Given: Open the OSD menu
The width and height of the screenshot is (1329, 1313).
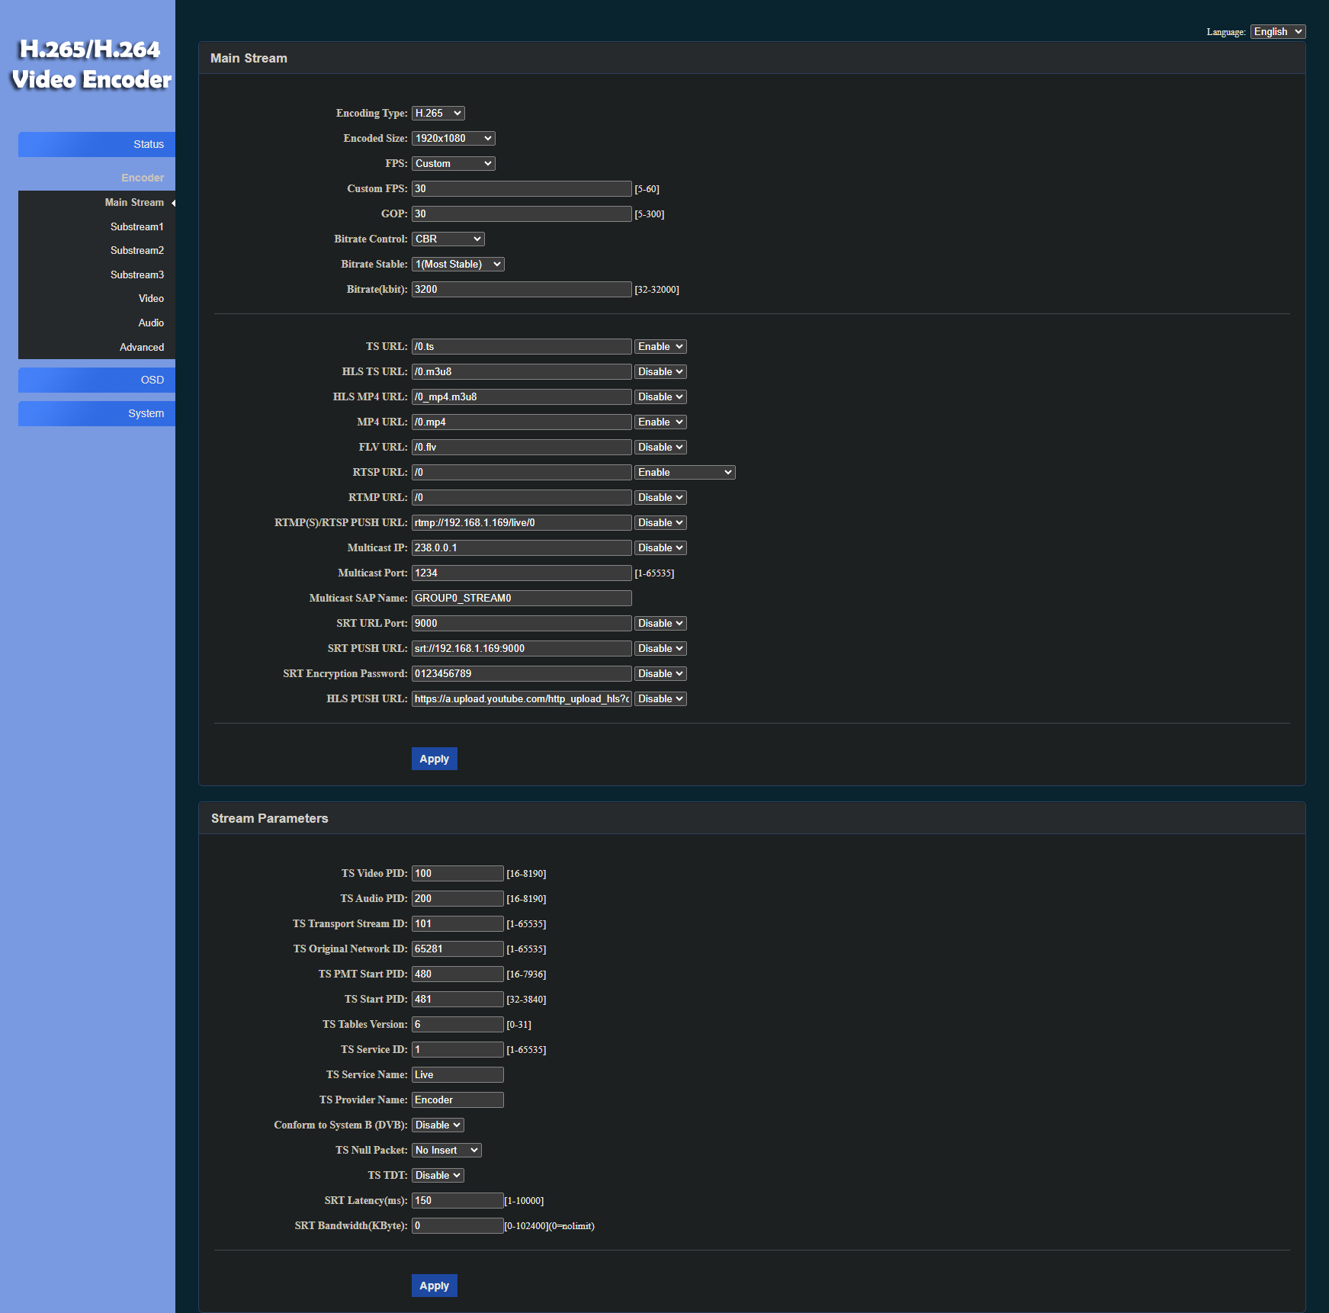Looking at the screenshot, I should click(97, 380).
